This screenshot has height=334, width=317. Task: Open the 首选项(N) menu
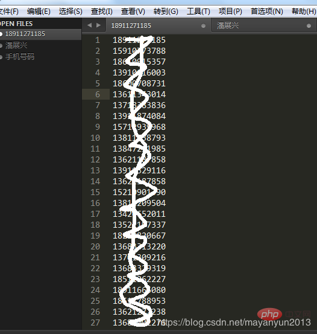267,11
